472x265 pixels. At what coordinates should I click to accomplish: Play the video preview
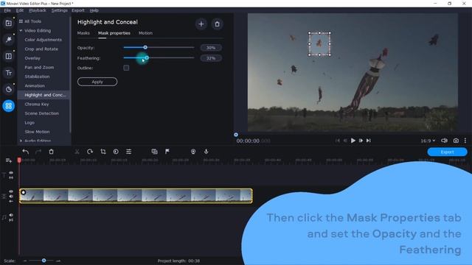(353, 141)
